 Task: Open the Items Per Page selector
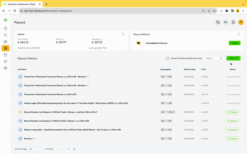tap(34, 149)
